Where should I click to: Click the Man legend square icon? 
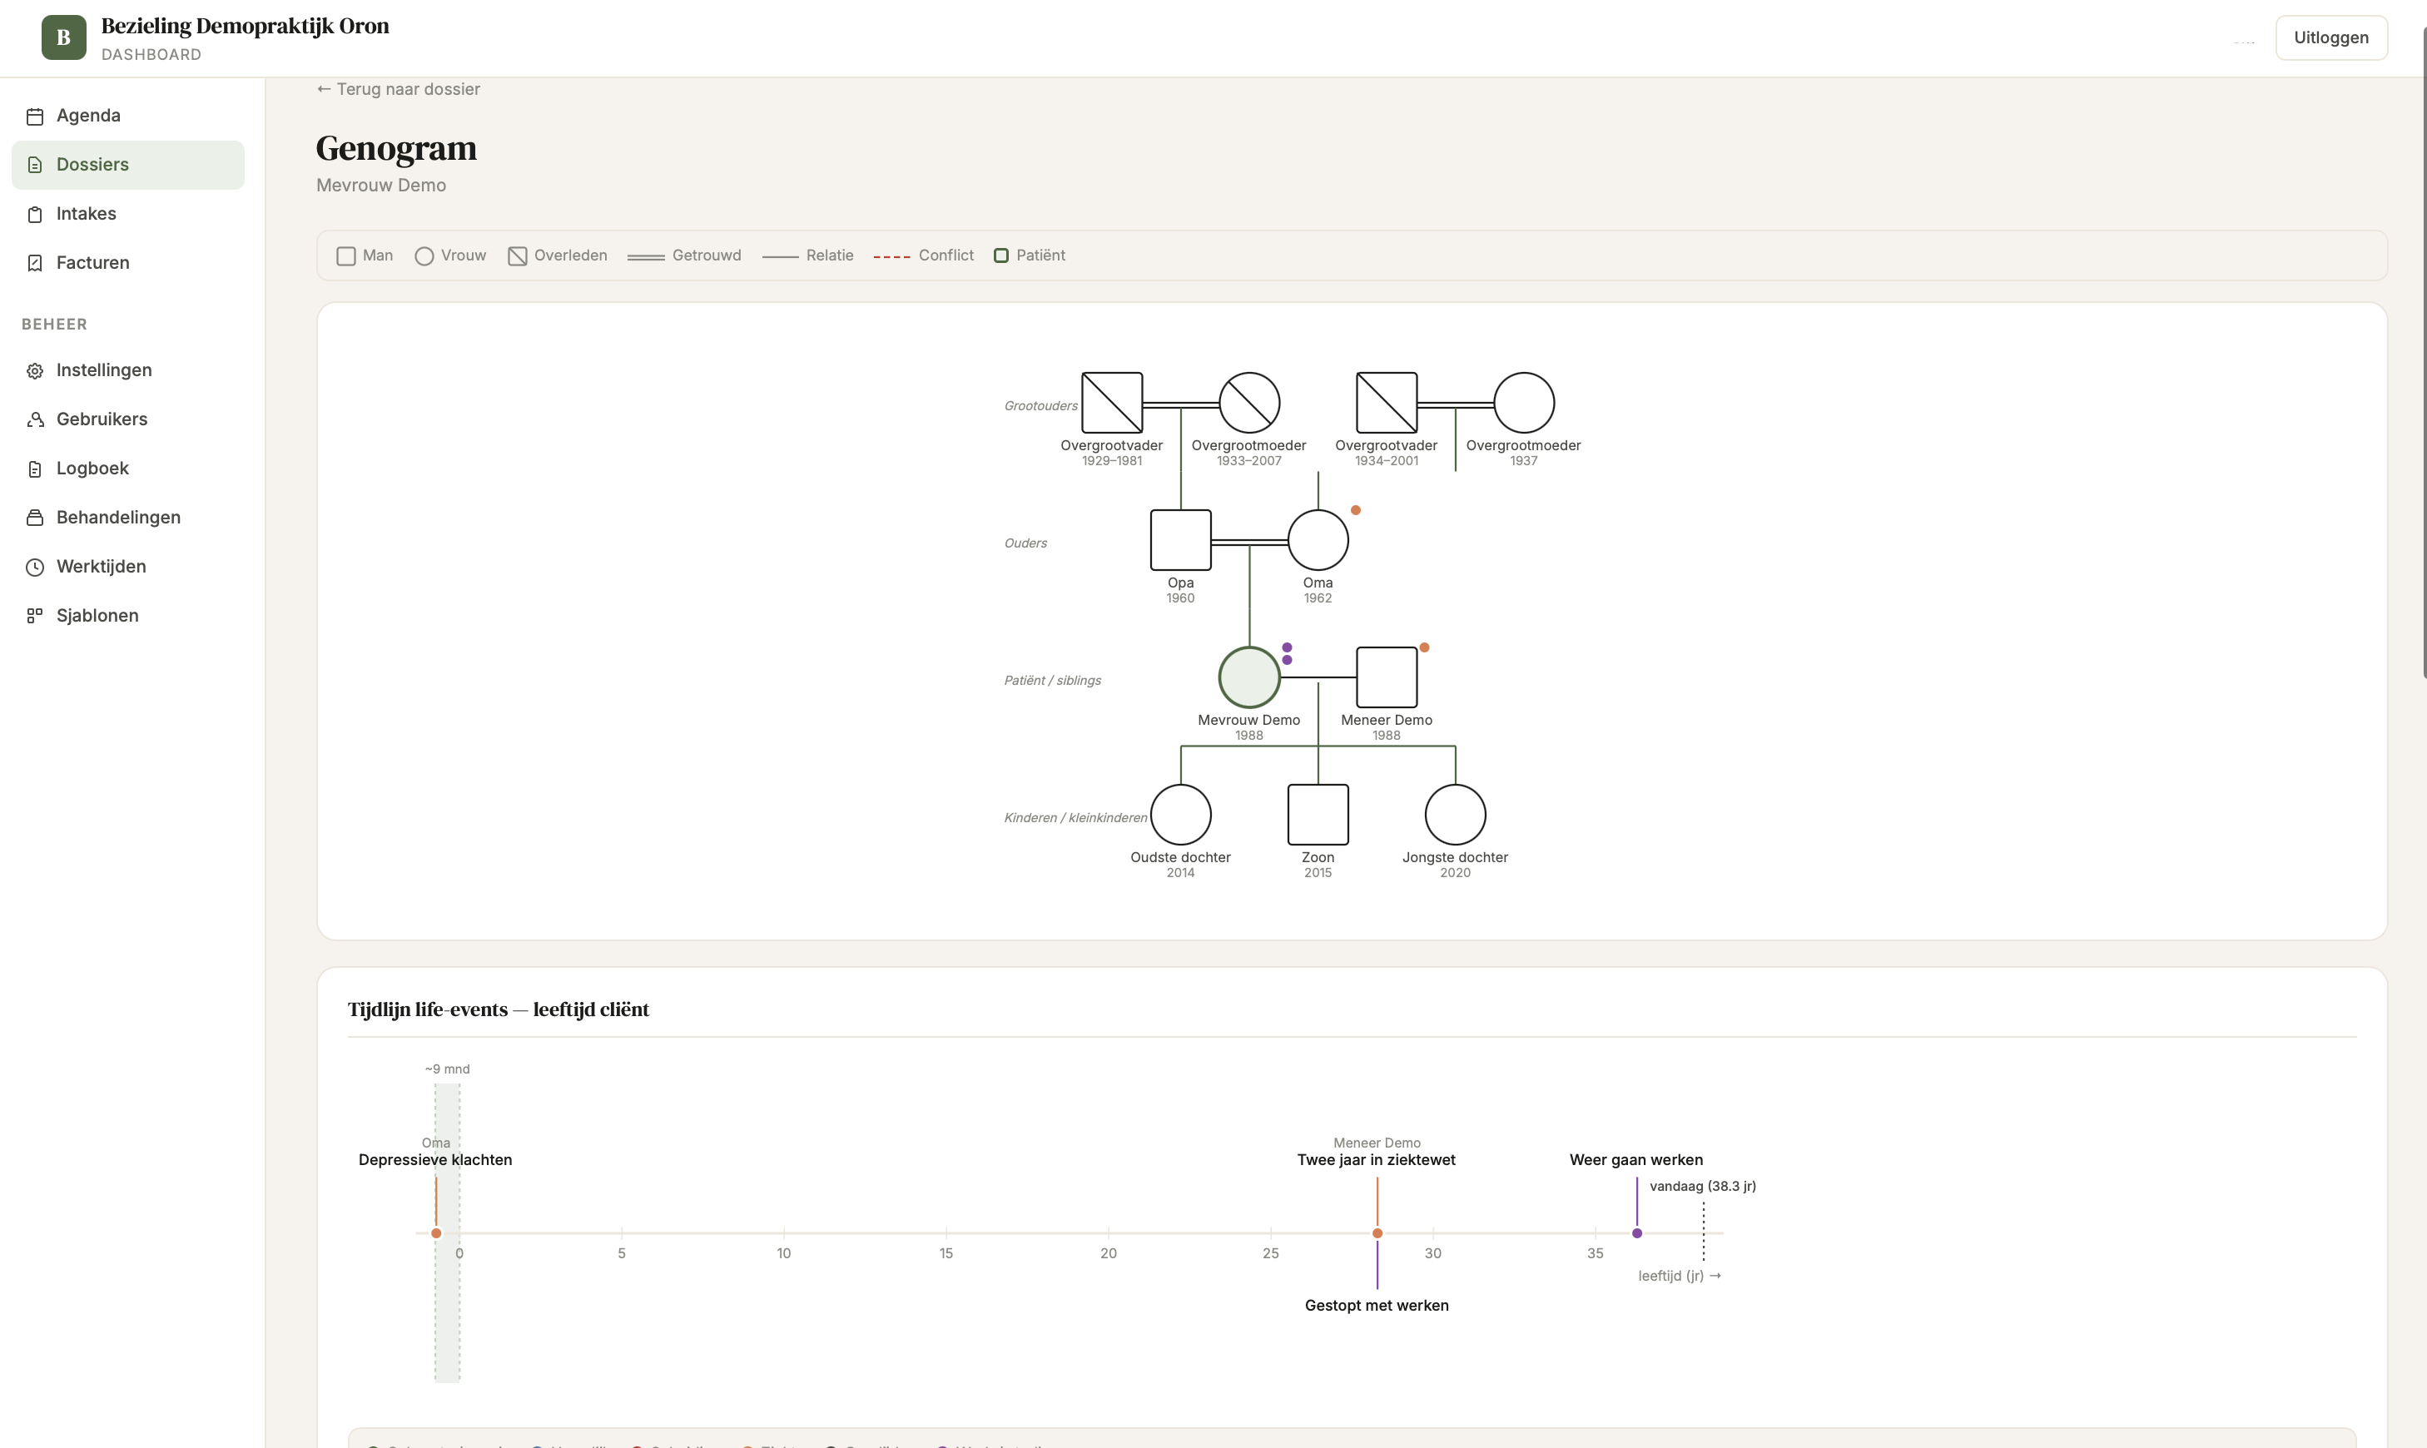pyautogui.click(x=346, y=255)
